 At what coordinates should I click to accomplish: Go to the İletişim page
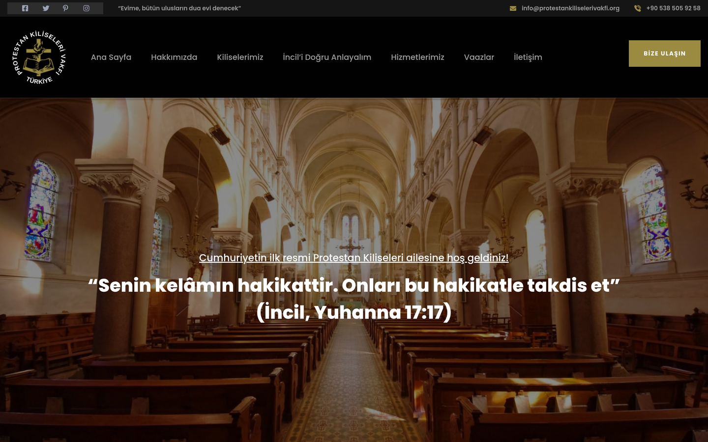[528, 57]
